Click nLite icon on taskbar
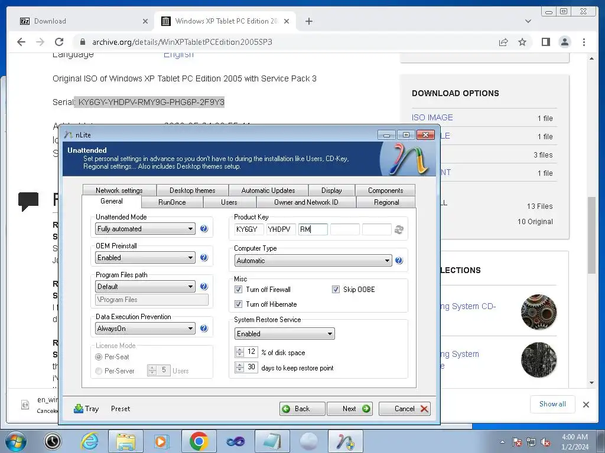Viewport: 605px width, 453px height. coord(345,441)
